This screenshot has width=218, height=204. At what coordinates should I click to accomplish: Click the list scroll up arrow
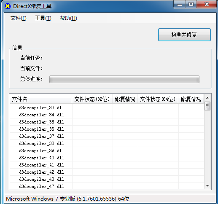pyautogui.click(x=207, y=98)
